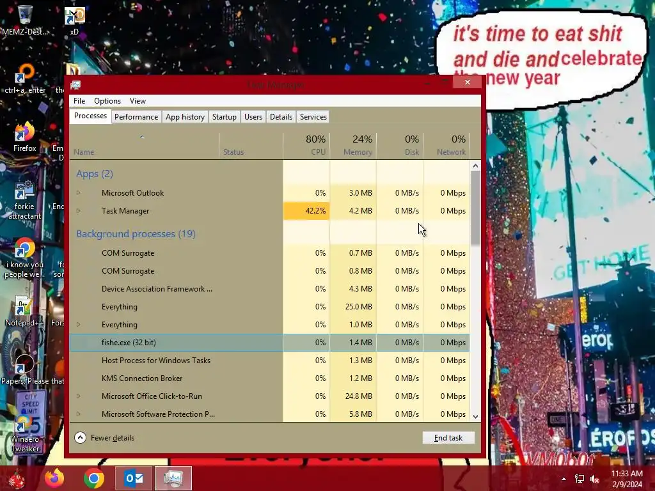The width and height of the screenshot is (655, 491).
Task: Open the network tray icon
Action: [580, 479]
